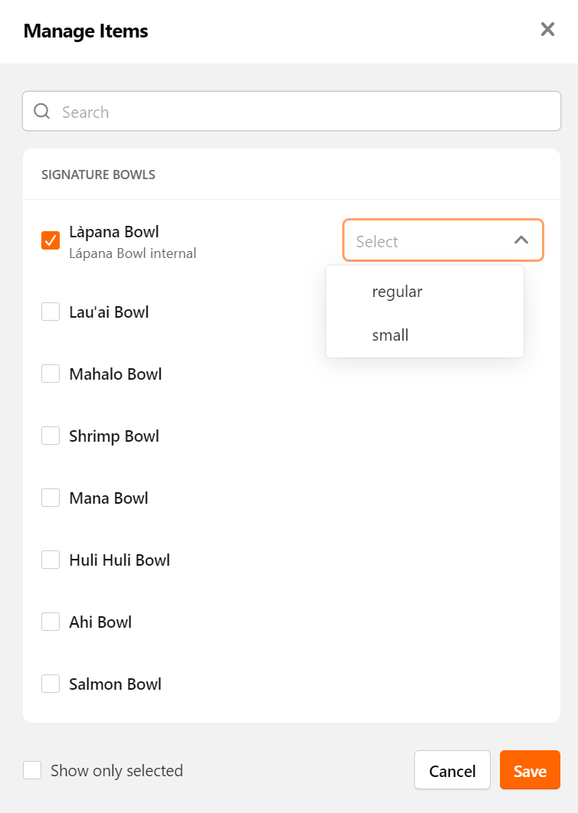Cancel the item changes
The height and width of the screenshot is (813, 578).
coord(452,770)
